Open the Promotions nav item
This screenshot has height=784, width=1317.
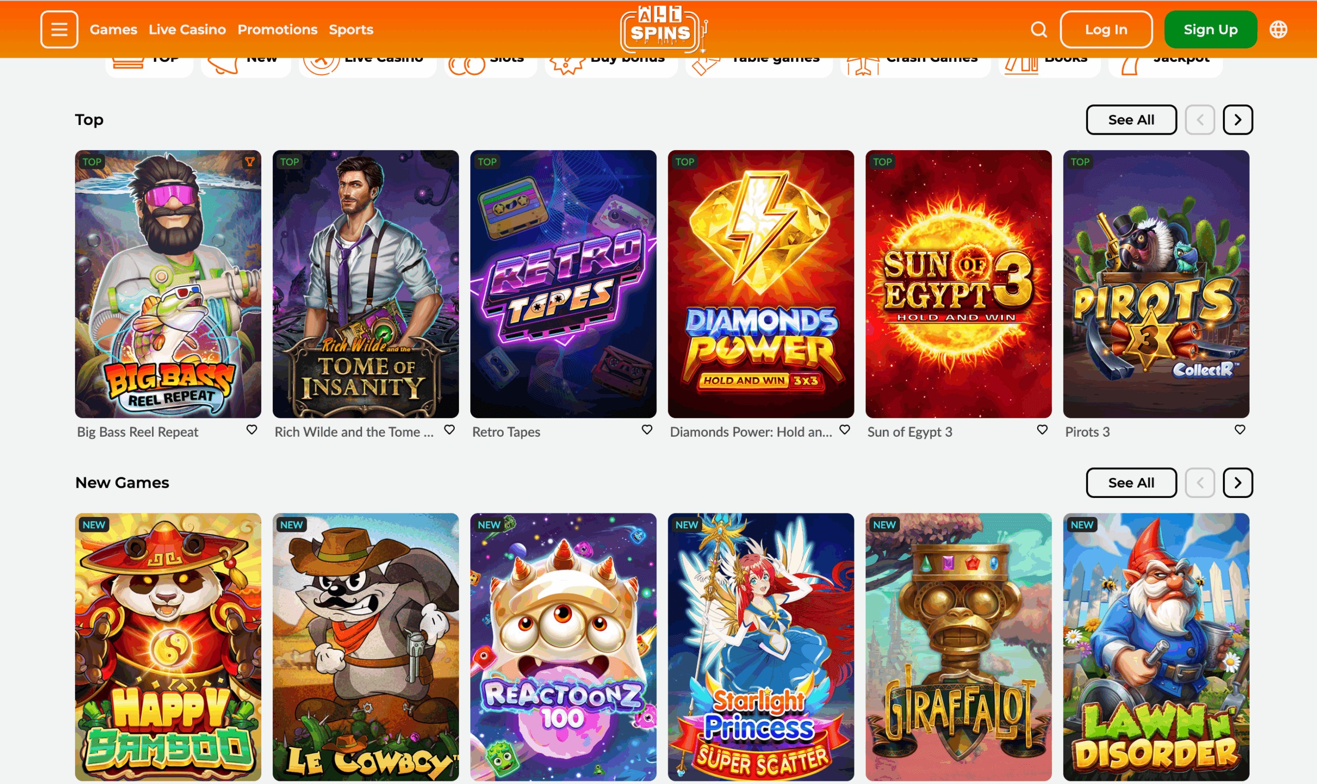pos(277,30)
